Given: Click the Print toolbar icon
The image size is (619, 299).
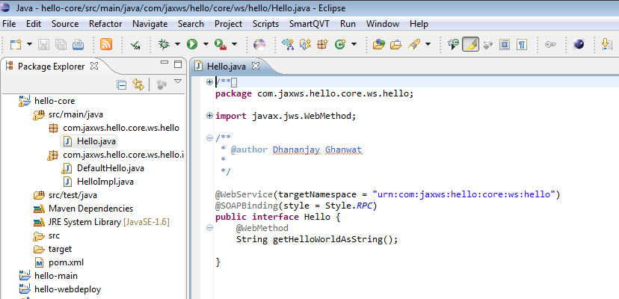Looking at the screenshot, I should tap(79, 45).
